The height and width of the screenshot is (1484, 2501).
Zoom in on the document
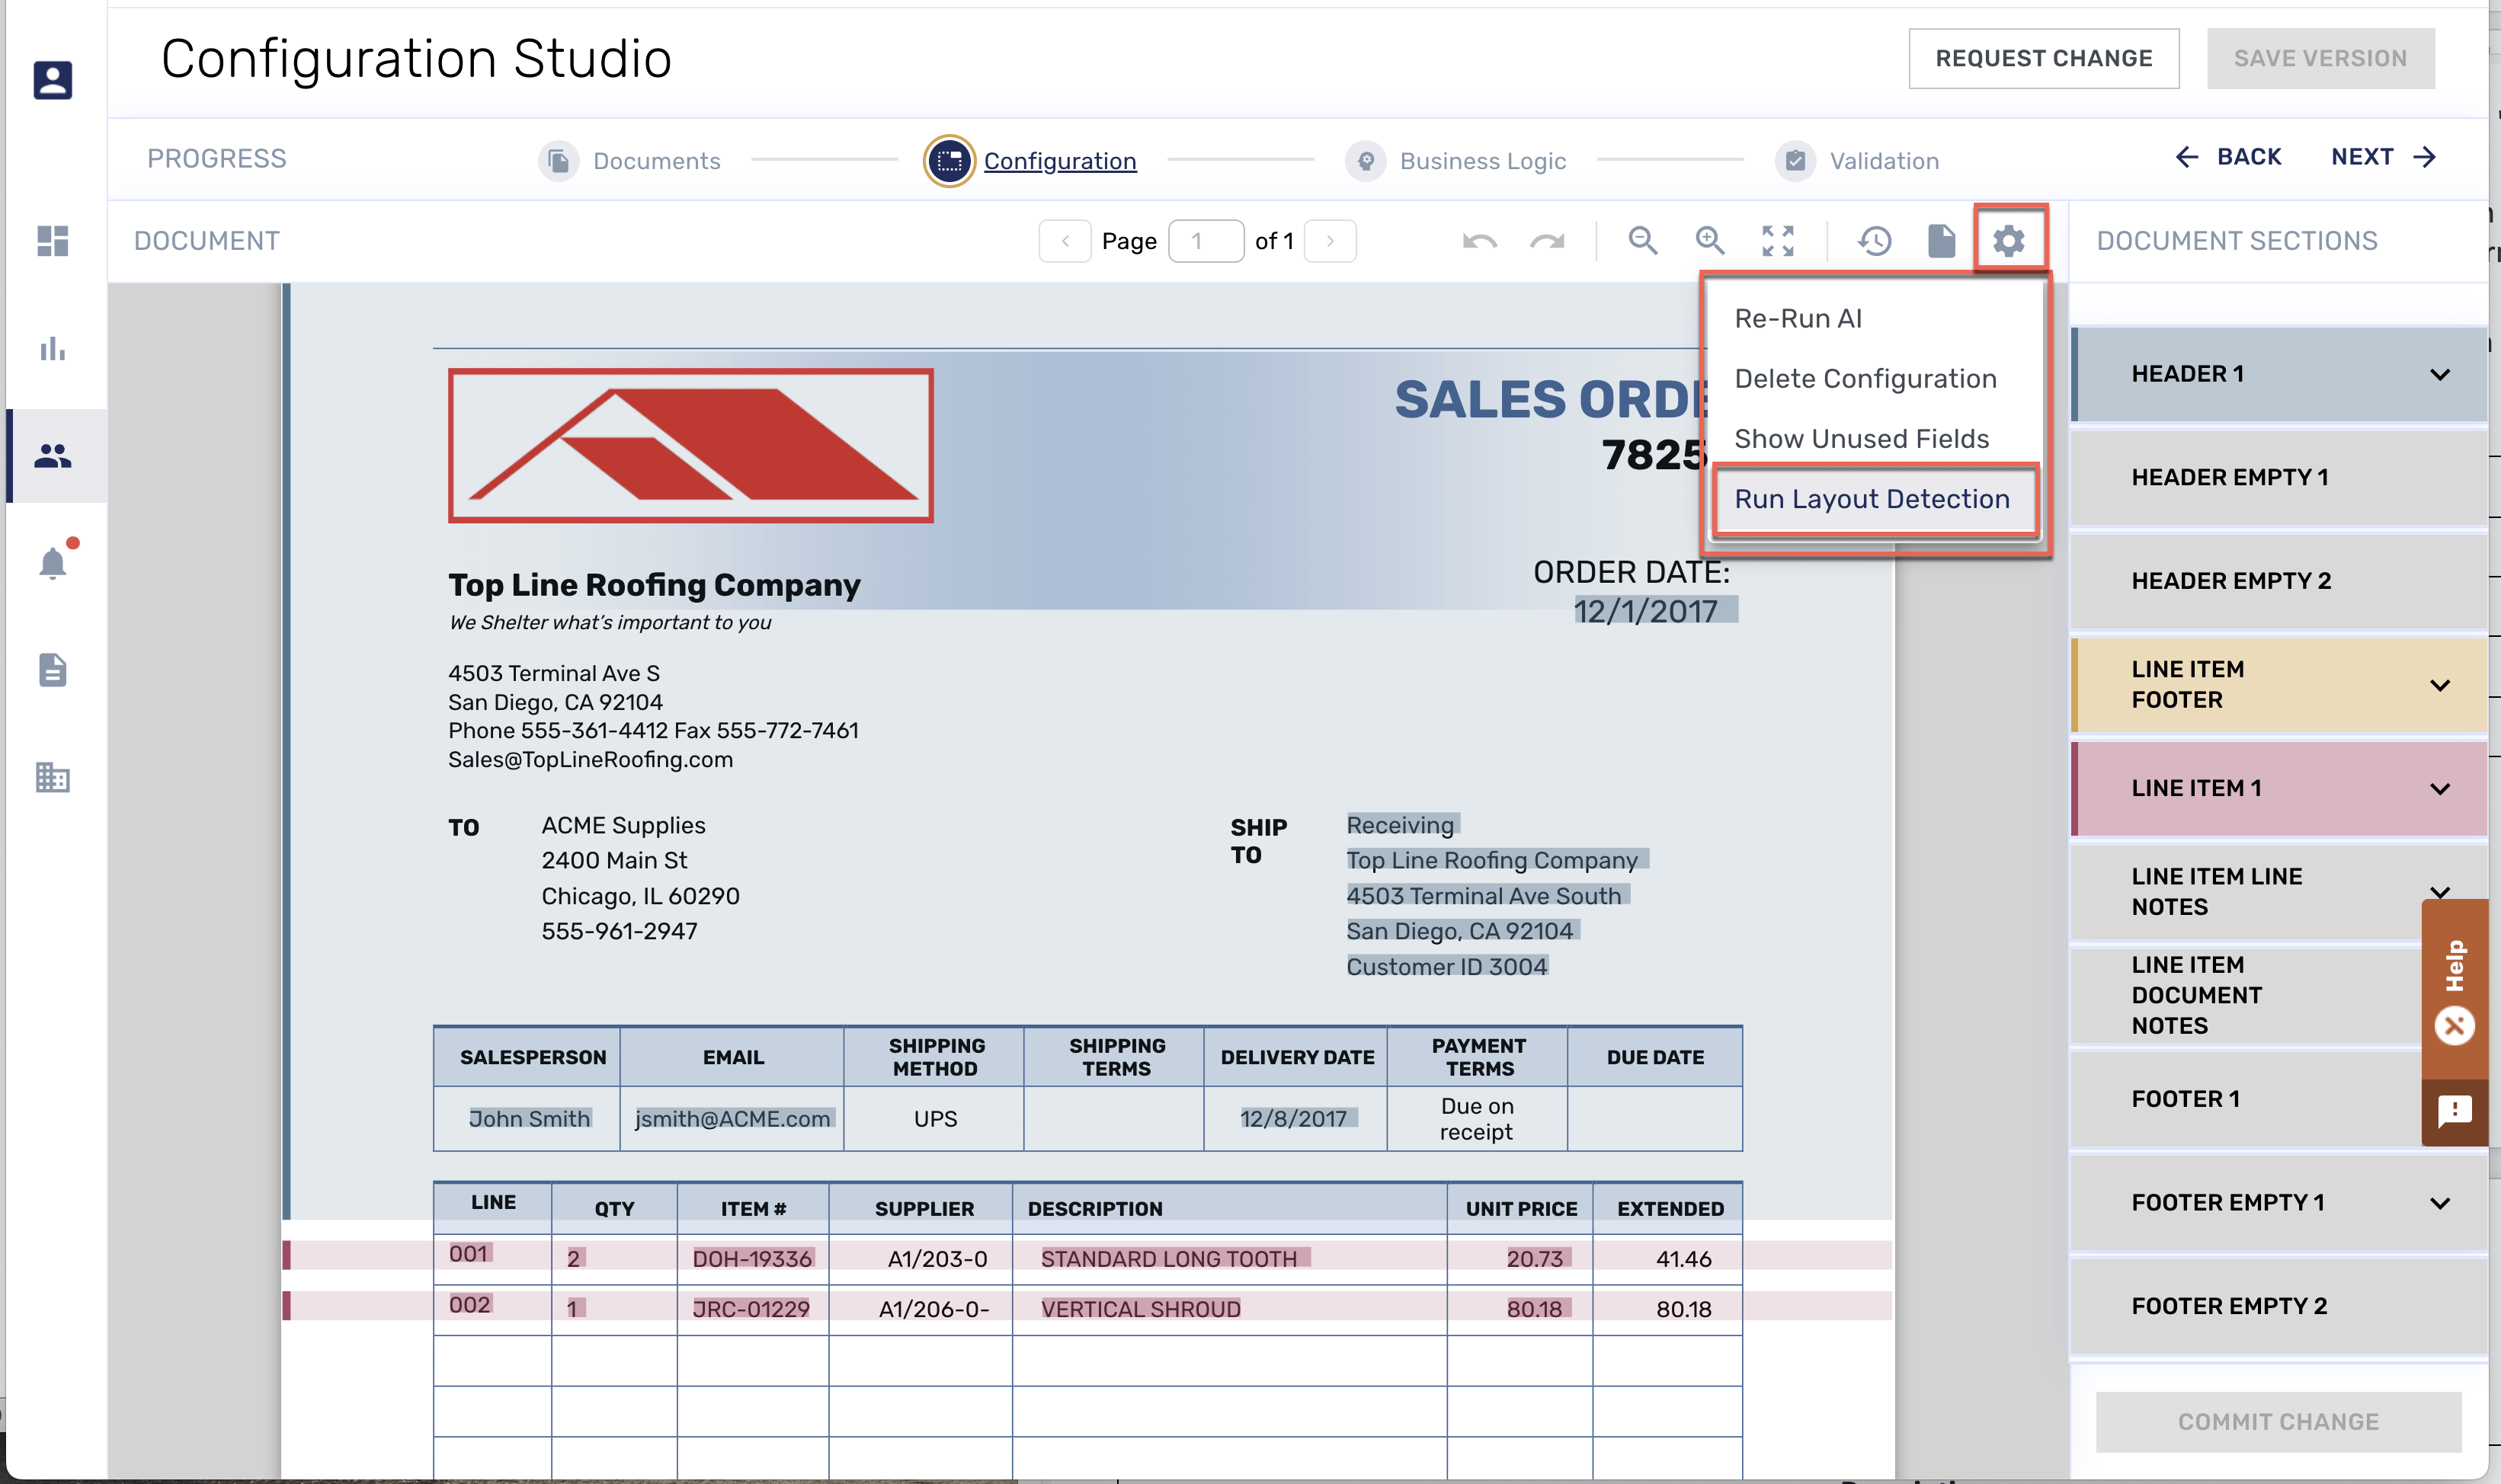[x=1710, y=241]
